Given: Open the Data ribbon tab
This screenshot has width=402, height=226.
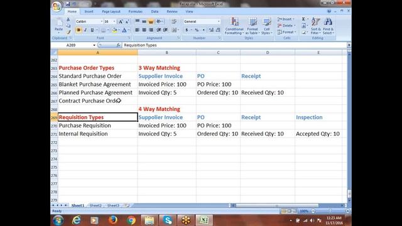Looking at the screenshot, I should pyautogui.click(x=155, y=11).
